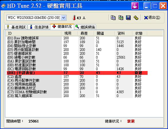Click the copy screenshot icon in toolbar
The width and height of the screenshot is (168, 129).
(121, 18)
